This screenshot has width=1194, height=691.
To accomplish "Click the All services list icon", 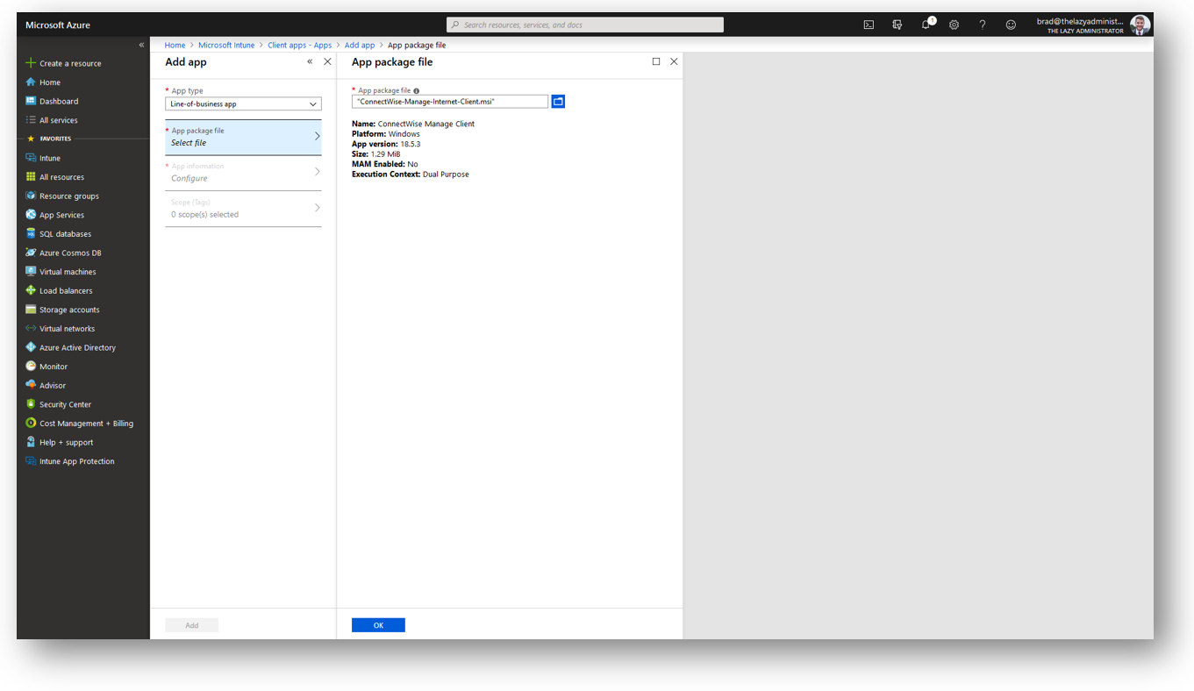I will coord(31,120).
